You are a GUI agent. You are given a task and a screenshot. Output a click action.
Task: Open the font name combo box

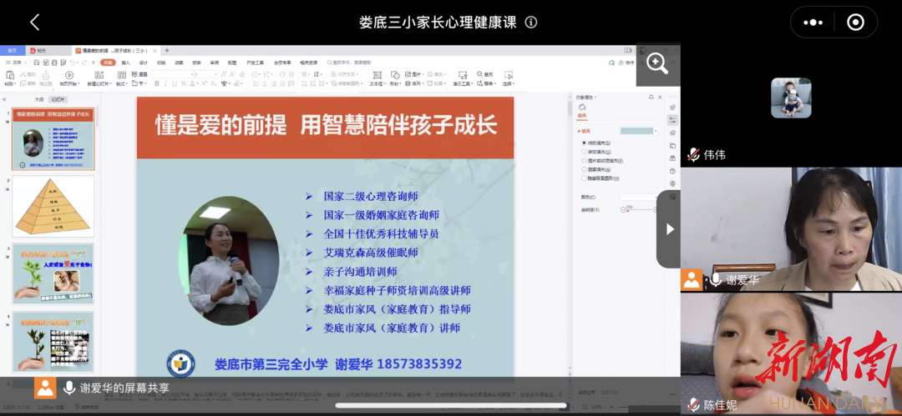click(173, 74)
